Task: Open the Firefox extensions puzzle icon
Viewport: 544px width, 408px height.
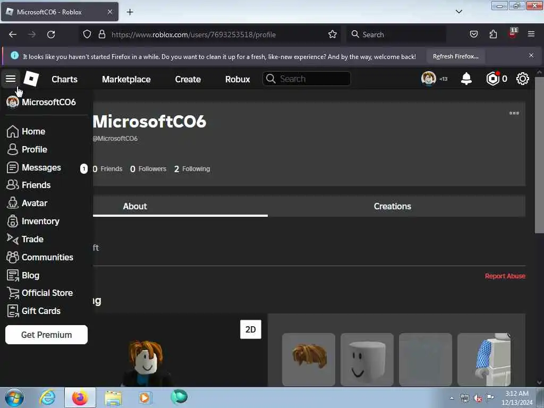Action: tap(493, 35)
